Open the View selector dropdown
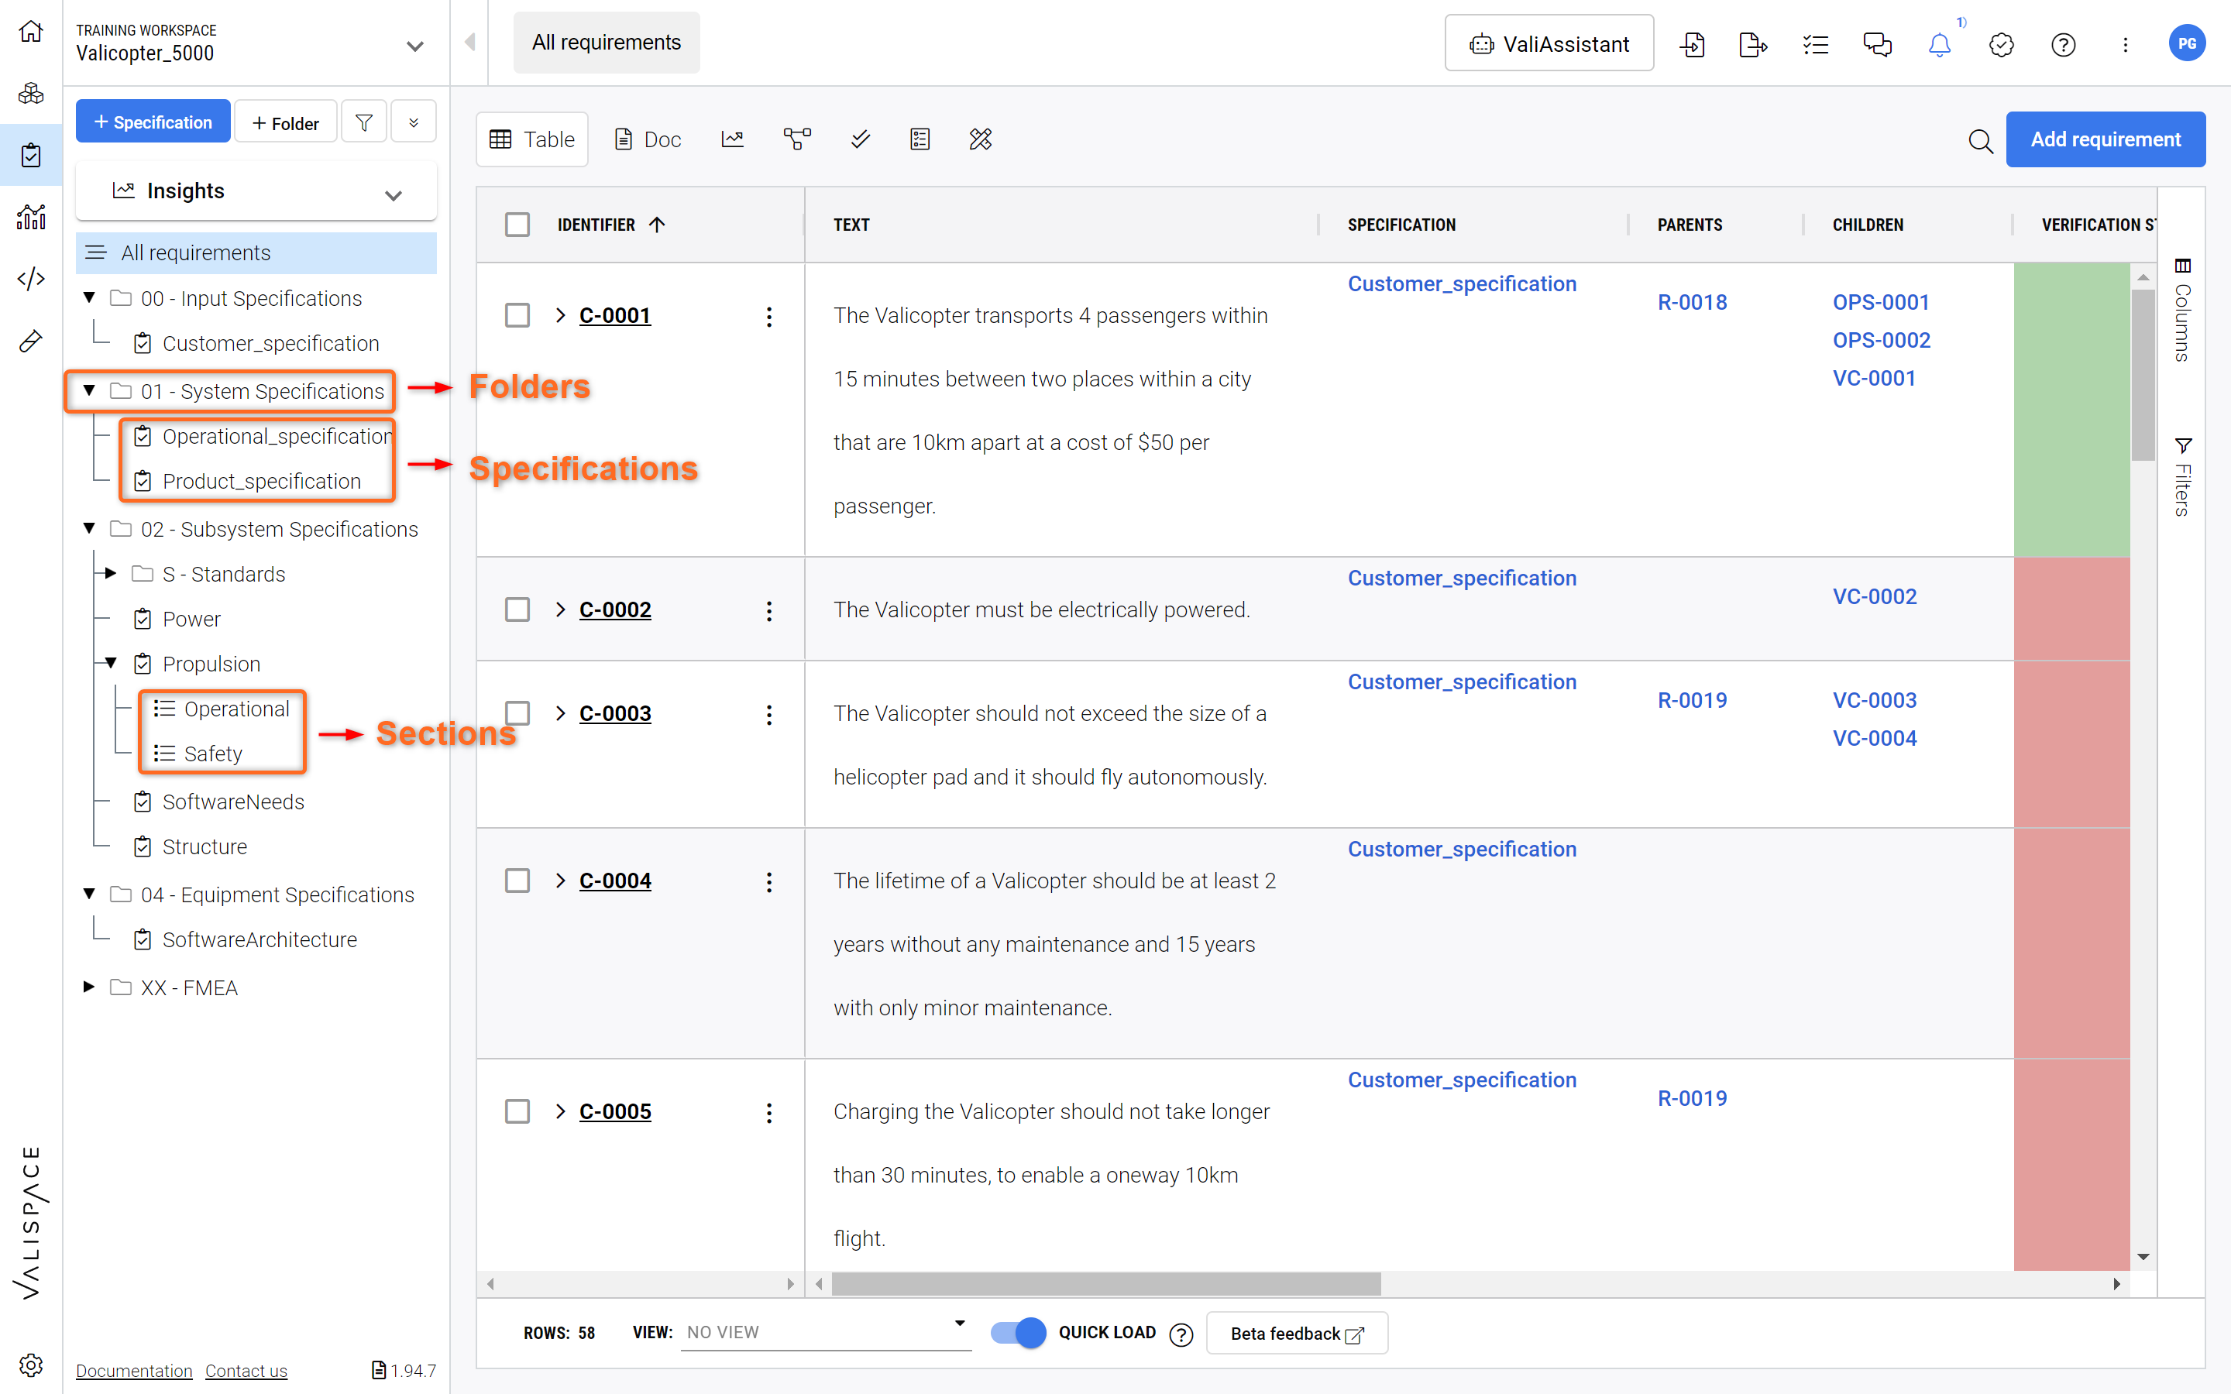Viewport: 2231px width, 1394px height. click(x=825, y=1331)
